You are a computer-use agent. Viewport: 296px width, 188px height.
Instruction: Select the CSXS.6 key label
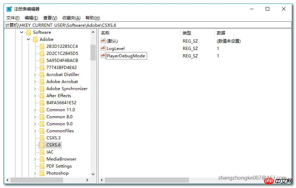coord(53,145)
